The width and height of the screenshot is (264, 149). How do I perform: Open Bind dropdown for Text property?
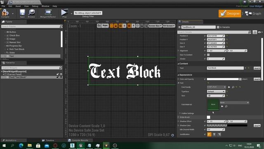257,68
